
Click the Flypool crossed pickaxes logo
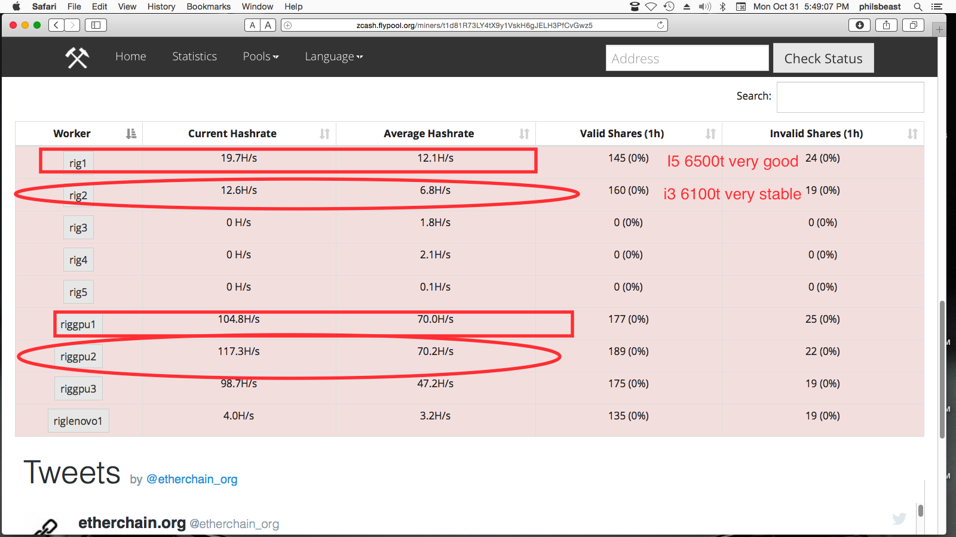click(x=77, y=57)
